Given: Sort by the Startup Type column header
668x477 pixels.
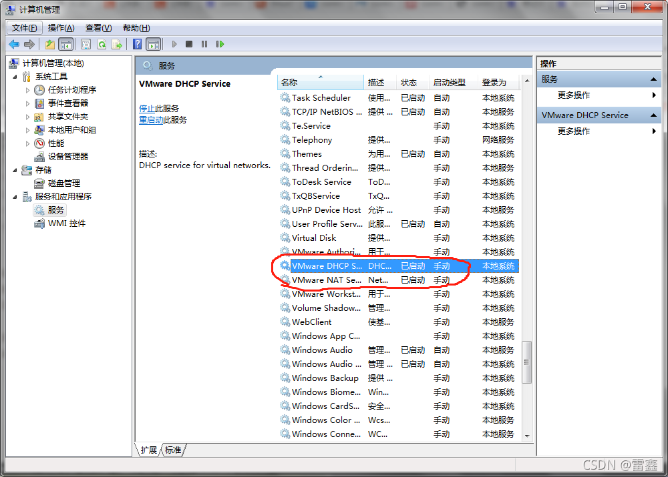Looking at the screenshot, I should 454,83.
